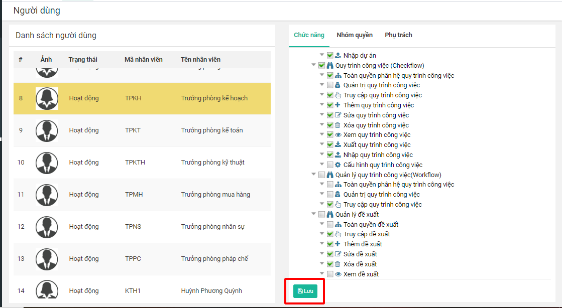Enable the Cấu hình quy trình công việc checkbox
562x308 pixels.
coord(330,165)
